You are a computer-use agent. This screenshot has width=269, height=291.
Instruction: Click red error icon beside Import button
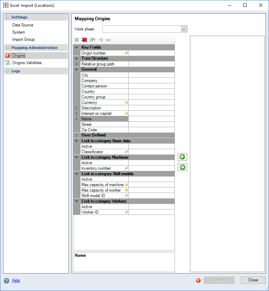[x=198, y=280]
